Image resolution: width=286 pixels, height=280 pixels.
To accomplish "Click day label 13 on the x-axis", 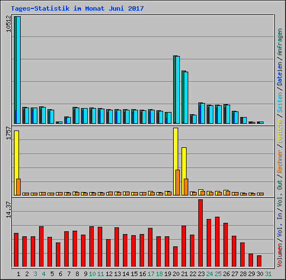I will tap(117, 274).
